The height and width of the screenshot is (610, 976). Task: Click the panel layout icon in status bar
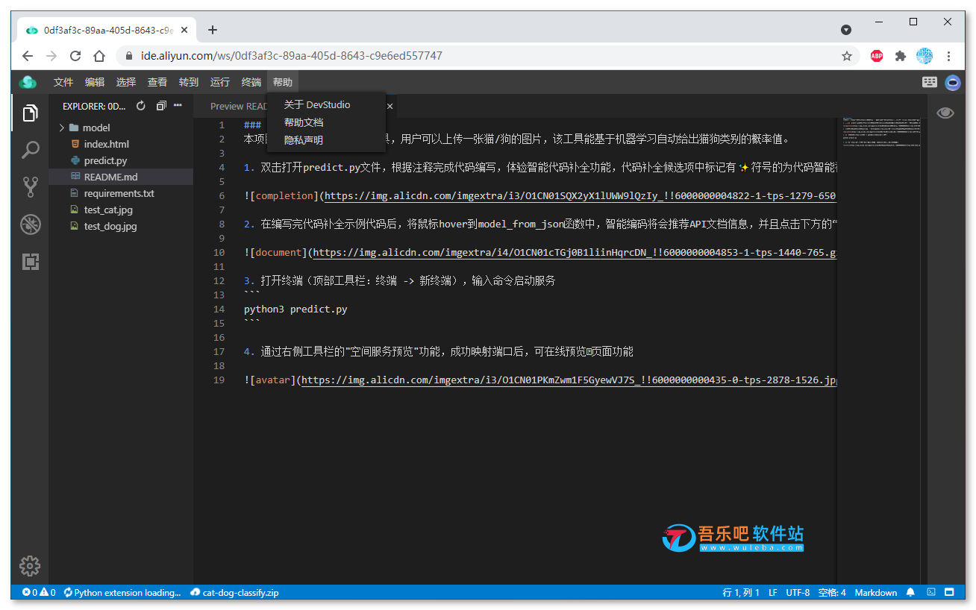pos(949,592)
